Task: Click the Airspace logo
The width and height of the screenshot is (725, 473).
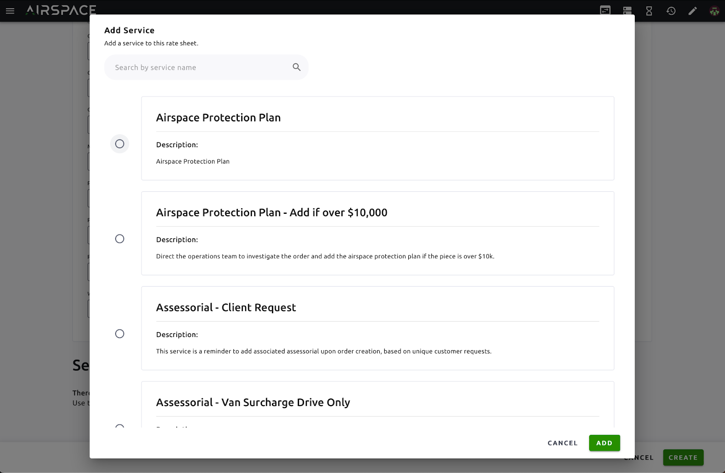Action: (61, 10)
